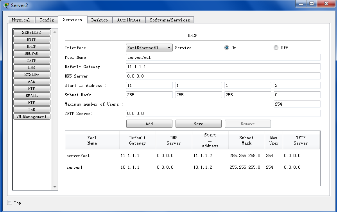Choose the SYSLOG service in list
Image resolution: width=337 pixels, height=212 pixels.
pos(32,74)
